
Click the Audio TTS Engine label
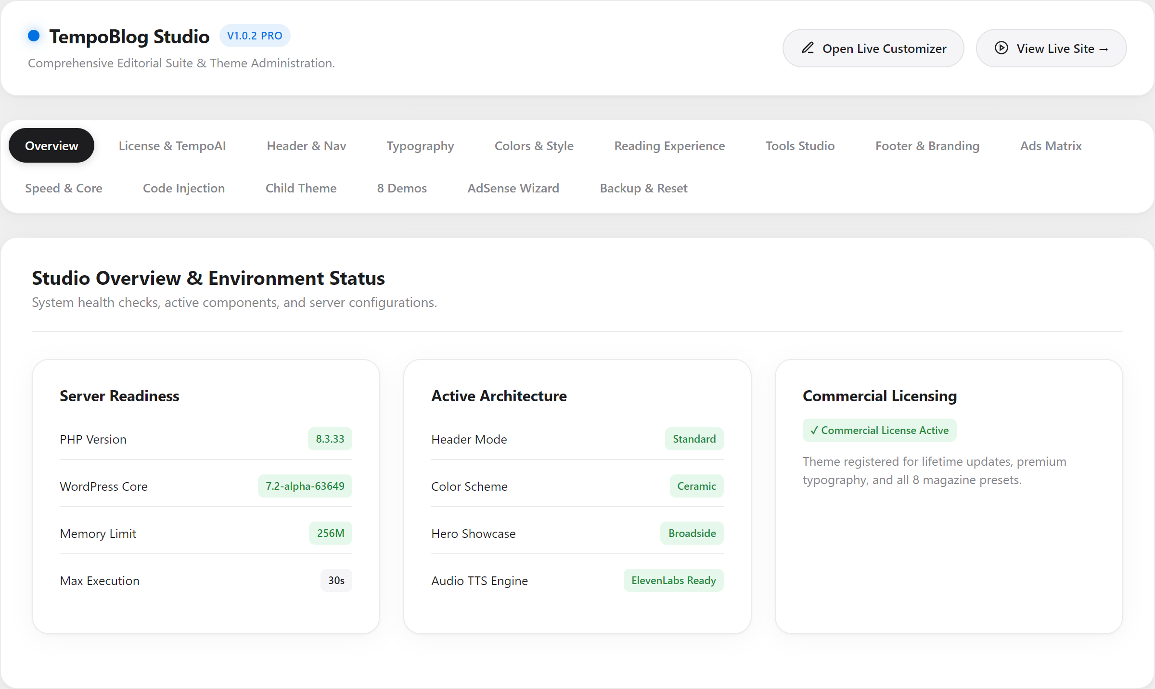pyautogui.click(x=479, y=581)
